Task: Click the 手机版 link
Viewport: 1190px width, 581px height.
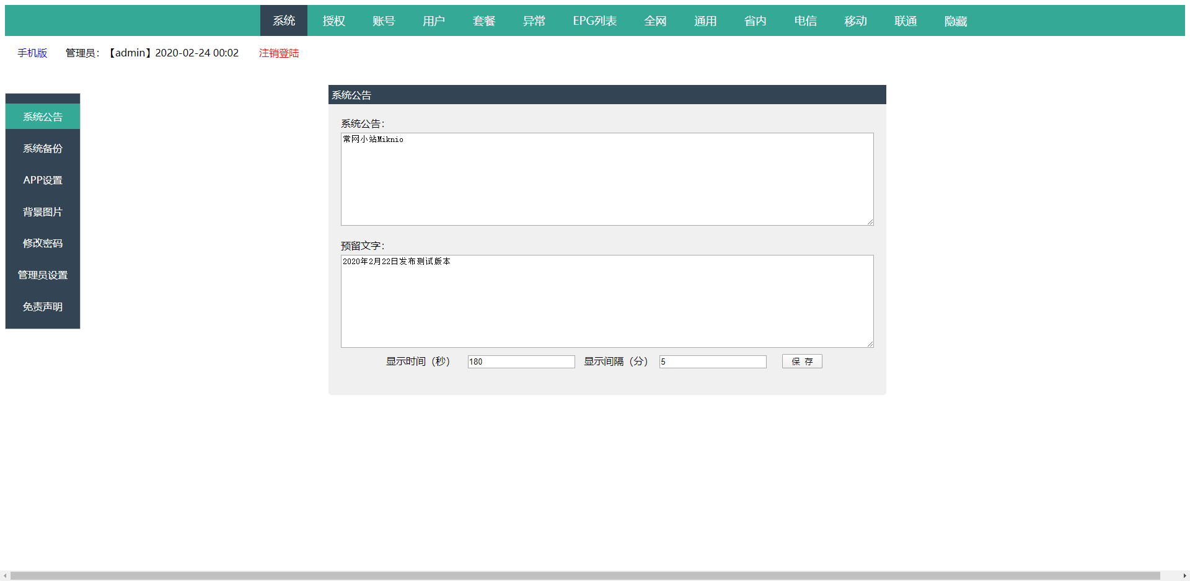Action: [32, 53]
